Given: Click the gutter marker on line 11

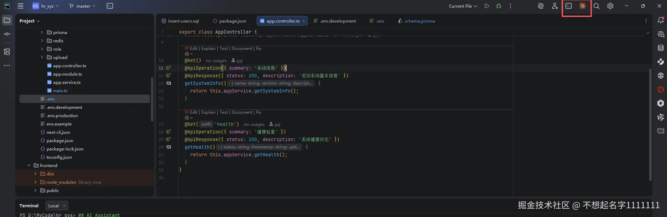Looking at the screenshot, I should (x=168, y=68).
